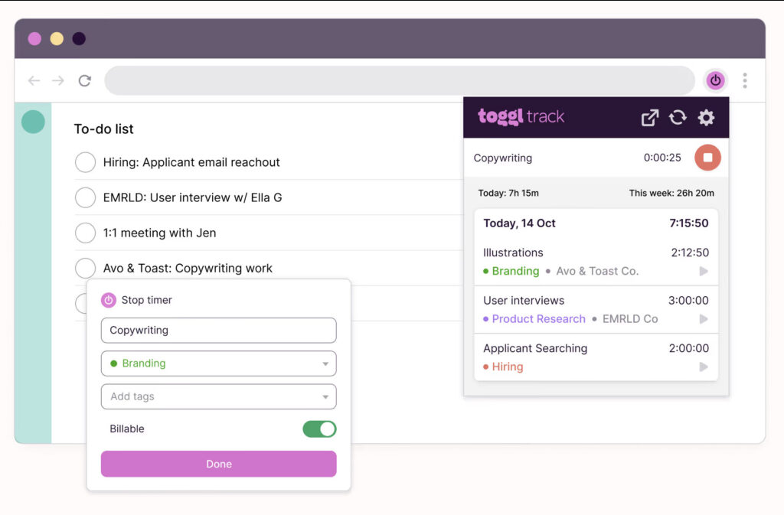784x515 pixels.
Task: Click the To-do list heading
Action: click(103, 129)
